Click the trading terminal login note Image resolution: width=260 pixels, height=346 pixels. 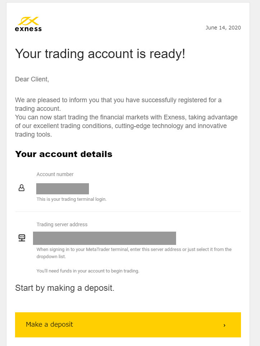coord(71,199)
